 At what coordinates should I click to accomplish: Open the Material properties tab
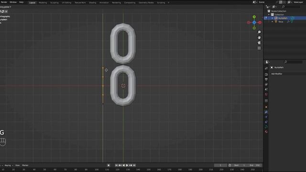[x=266, y=132]
